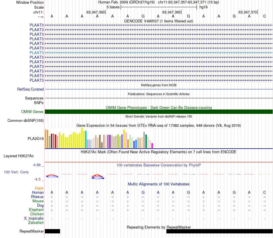This screenshot has width=273, height=238.
Task: Click the short left RepeatMasker block
Action: [52, 231]
